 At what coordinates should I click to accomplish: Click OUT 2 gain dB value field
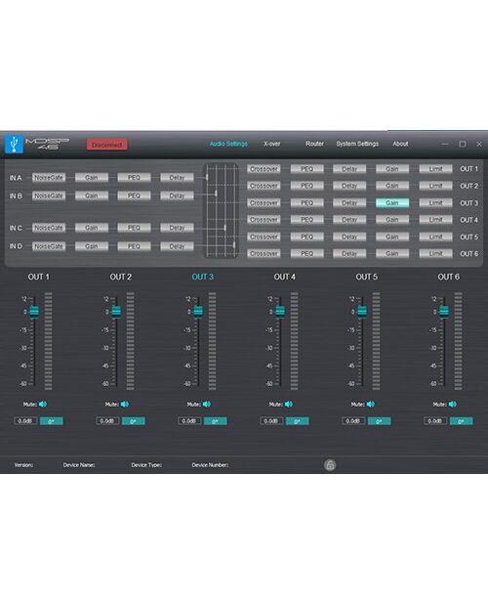[107, 421]
